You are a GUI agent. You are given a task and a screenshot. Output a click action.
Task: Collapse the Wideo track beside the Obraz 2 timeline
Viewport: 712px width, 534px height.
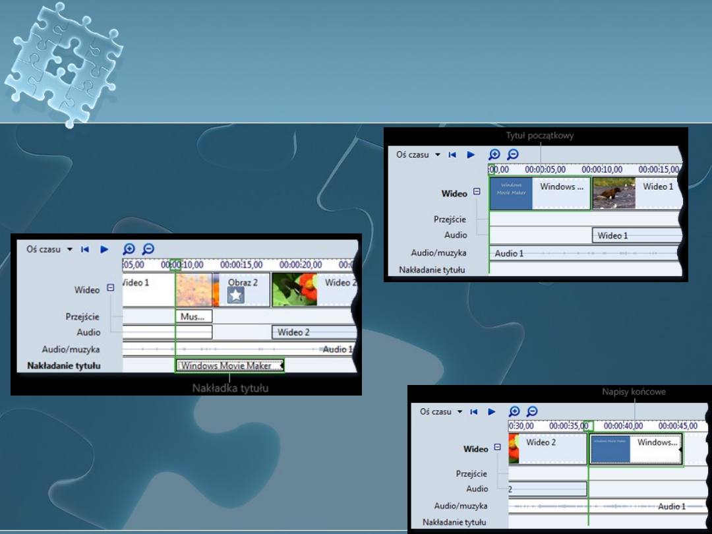pos(111,288)
